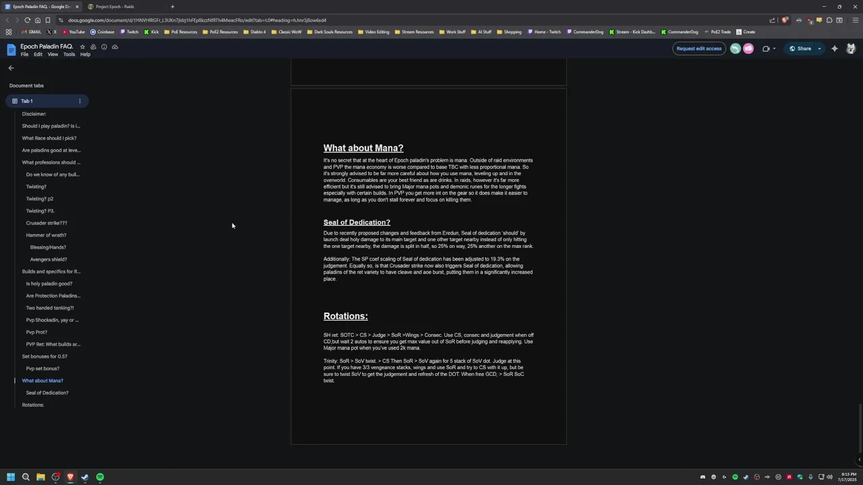This screenshot has height=485, width=863.
Task: Open the PoE Resources bookmarks folder
Action: (181, 32)
